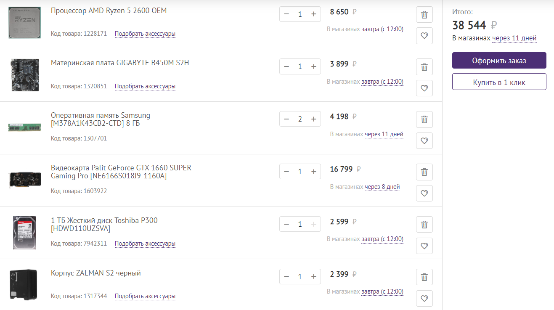The image size is (554, 310).
Task: Delete Toshiba P300 hard drive from cart
Action: click(424, 225)
